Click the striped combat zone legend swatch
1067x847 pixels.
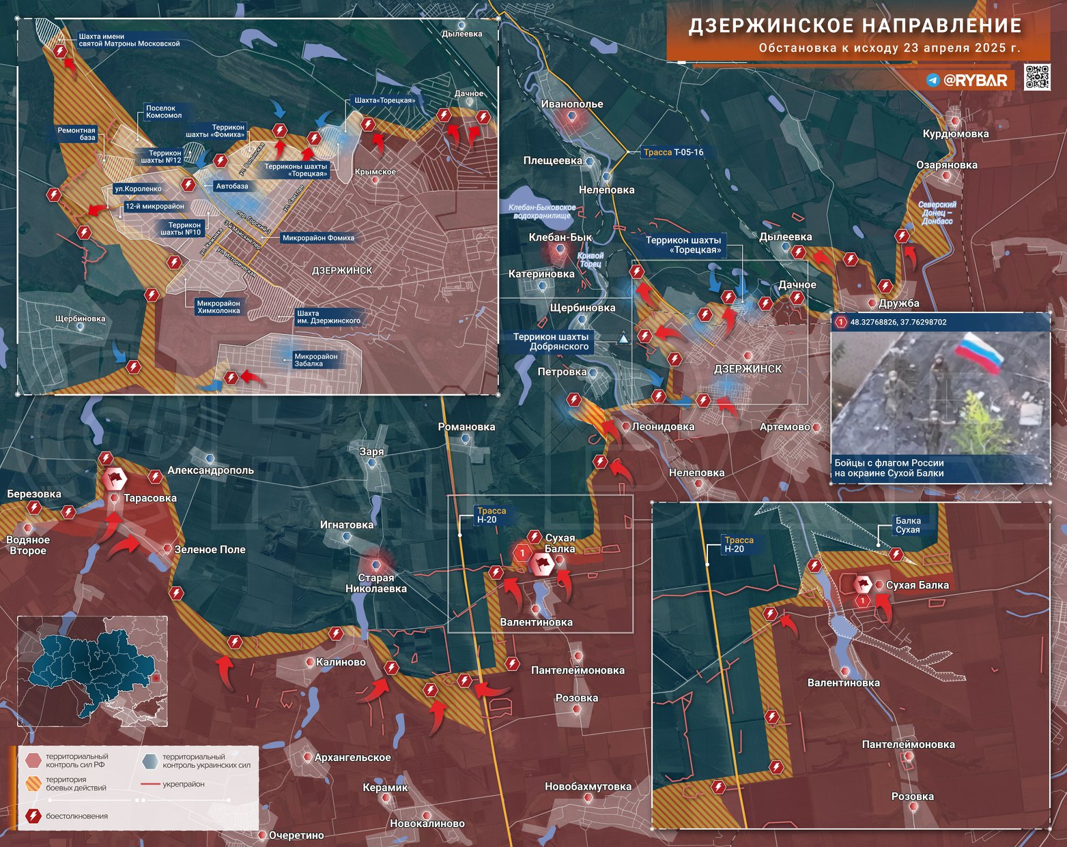(33, 784)
